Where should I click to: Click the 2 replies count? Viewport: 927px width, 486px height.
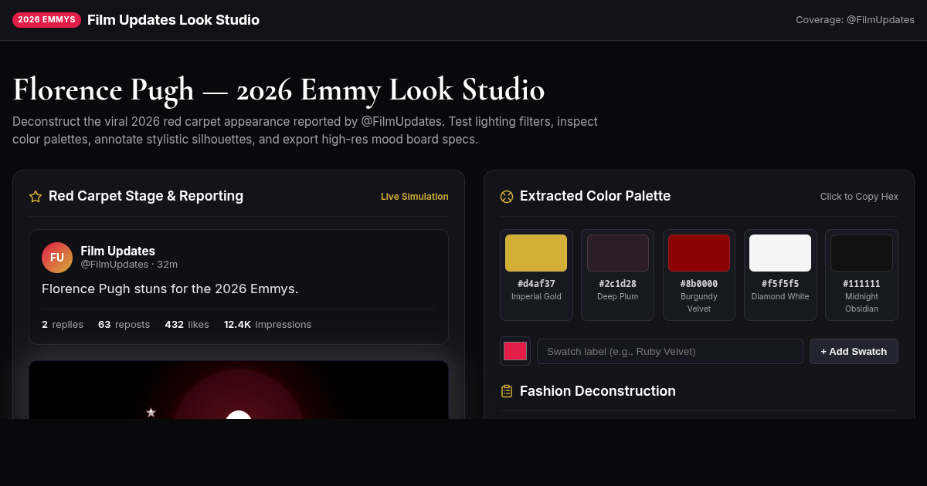pyautogui.click(x=63, y=324)
